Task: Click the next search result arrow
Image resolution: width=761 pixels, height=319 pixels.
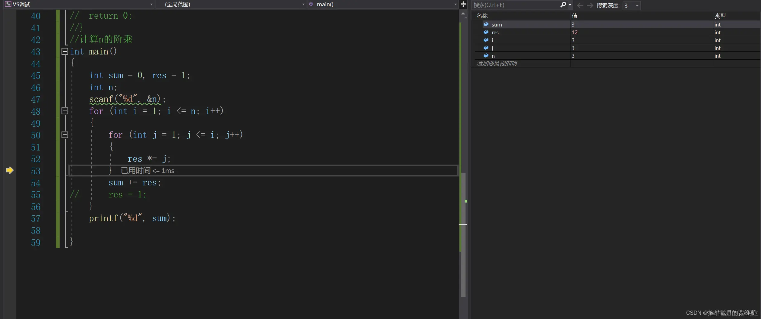Action: click(x=590, y=5)
